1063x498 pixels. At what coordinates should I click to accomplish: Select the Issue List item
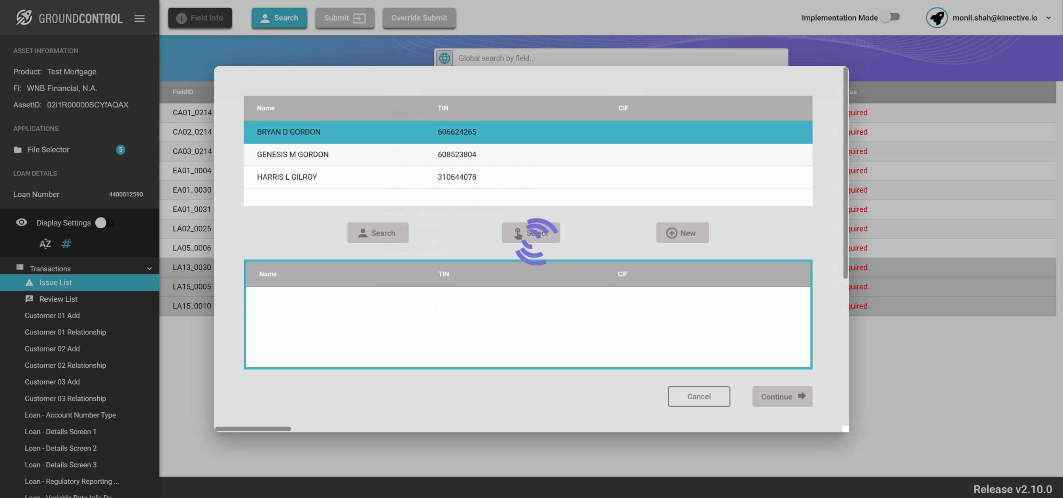click(55, 282)
